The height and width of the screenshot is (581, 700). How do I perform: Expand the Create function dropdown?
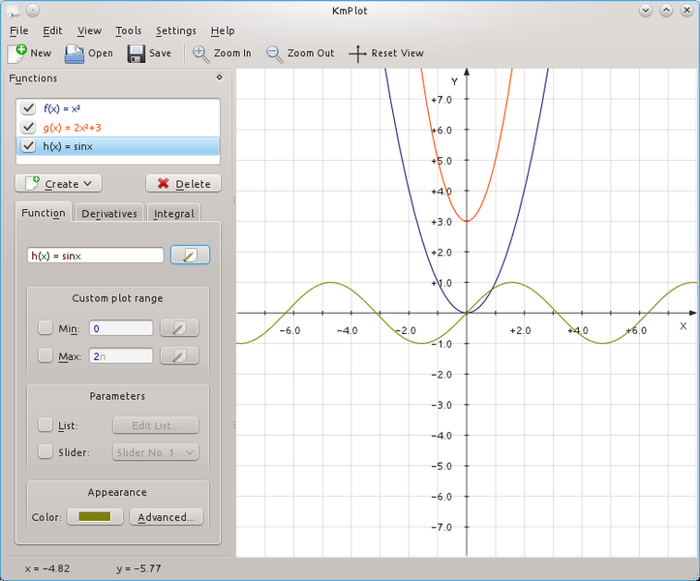coord(59,183)
